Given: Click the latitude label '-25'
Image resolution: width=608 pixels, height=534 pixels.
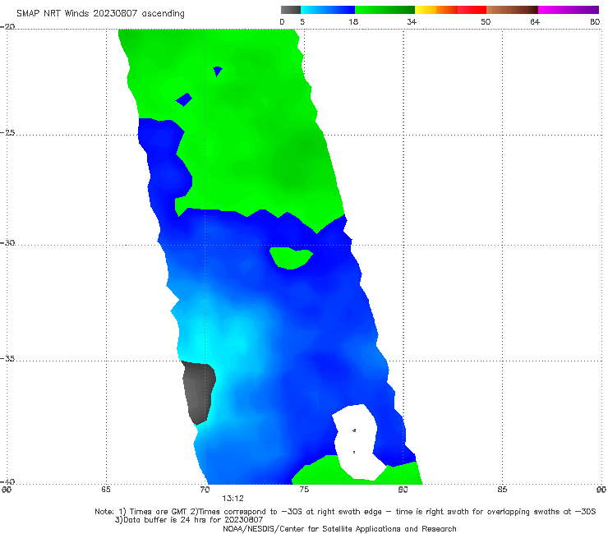Looking at the screenshot, I should pyautogui.click(x=7, y=132).
